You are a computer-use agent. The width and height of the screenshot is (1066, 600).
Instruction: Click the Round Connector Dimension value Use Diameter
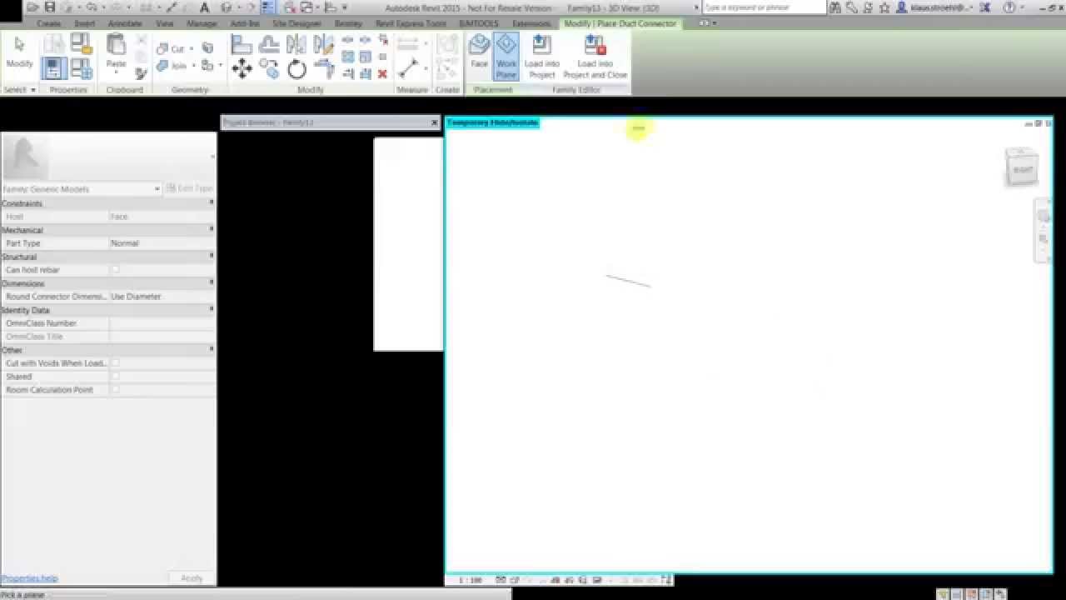162,296
